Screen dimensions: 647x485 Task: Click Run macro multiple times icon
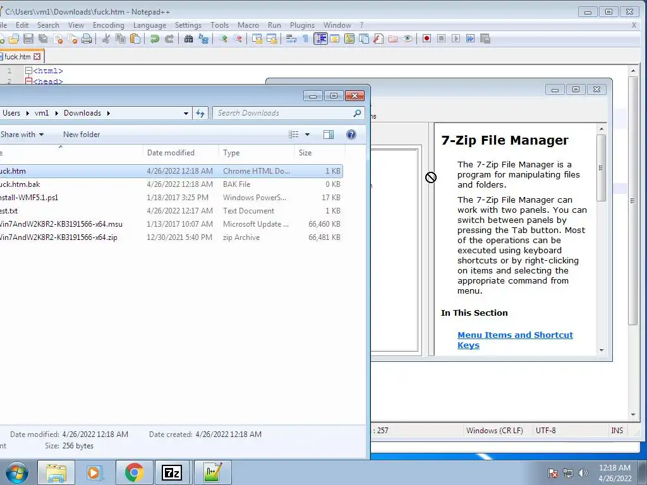pos(470,39)
